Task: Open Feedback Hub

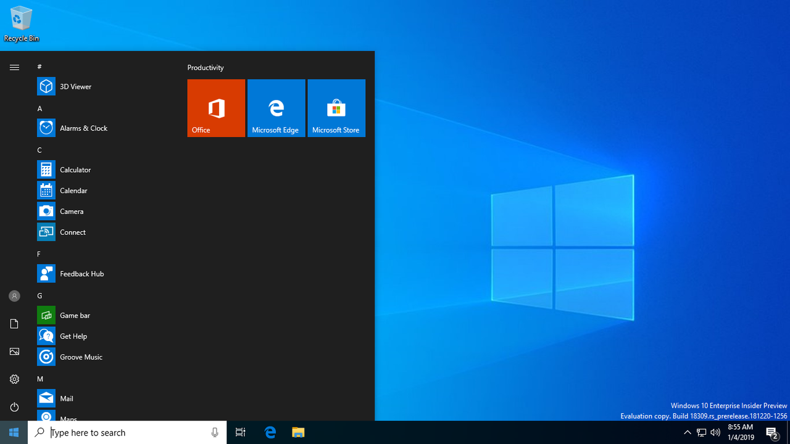Action: click(105, 274)
